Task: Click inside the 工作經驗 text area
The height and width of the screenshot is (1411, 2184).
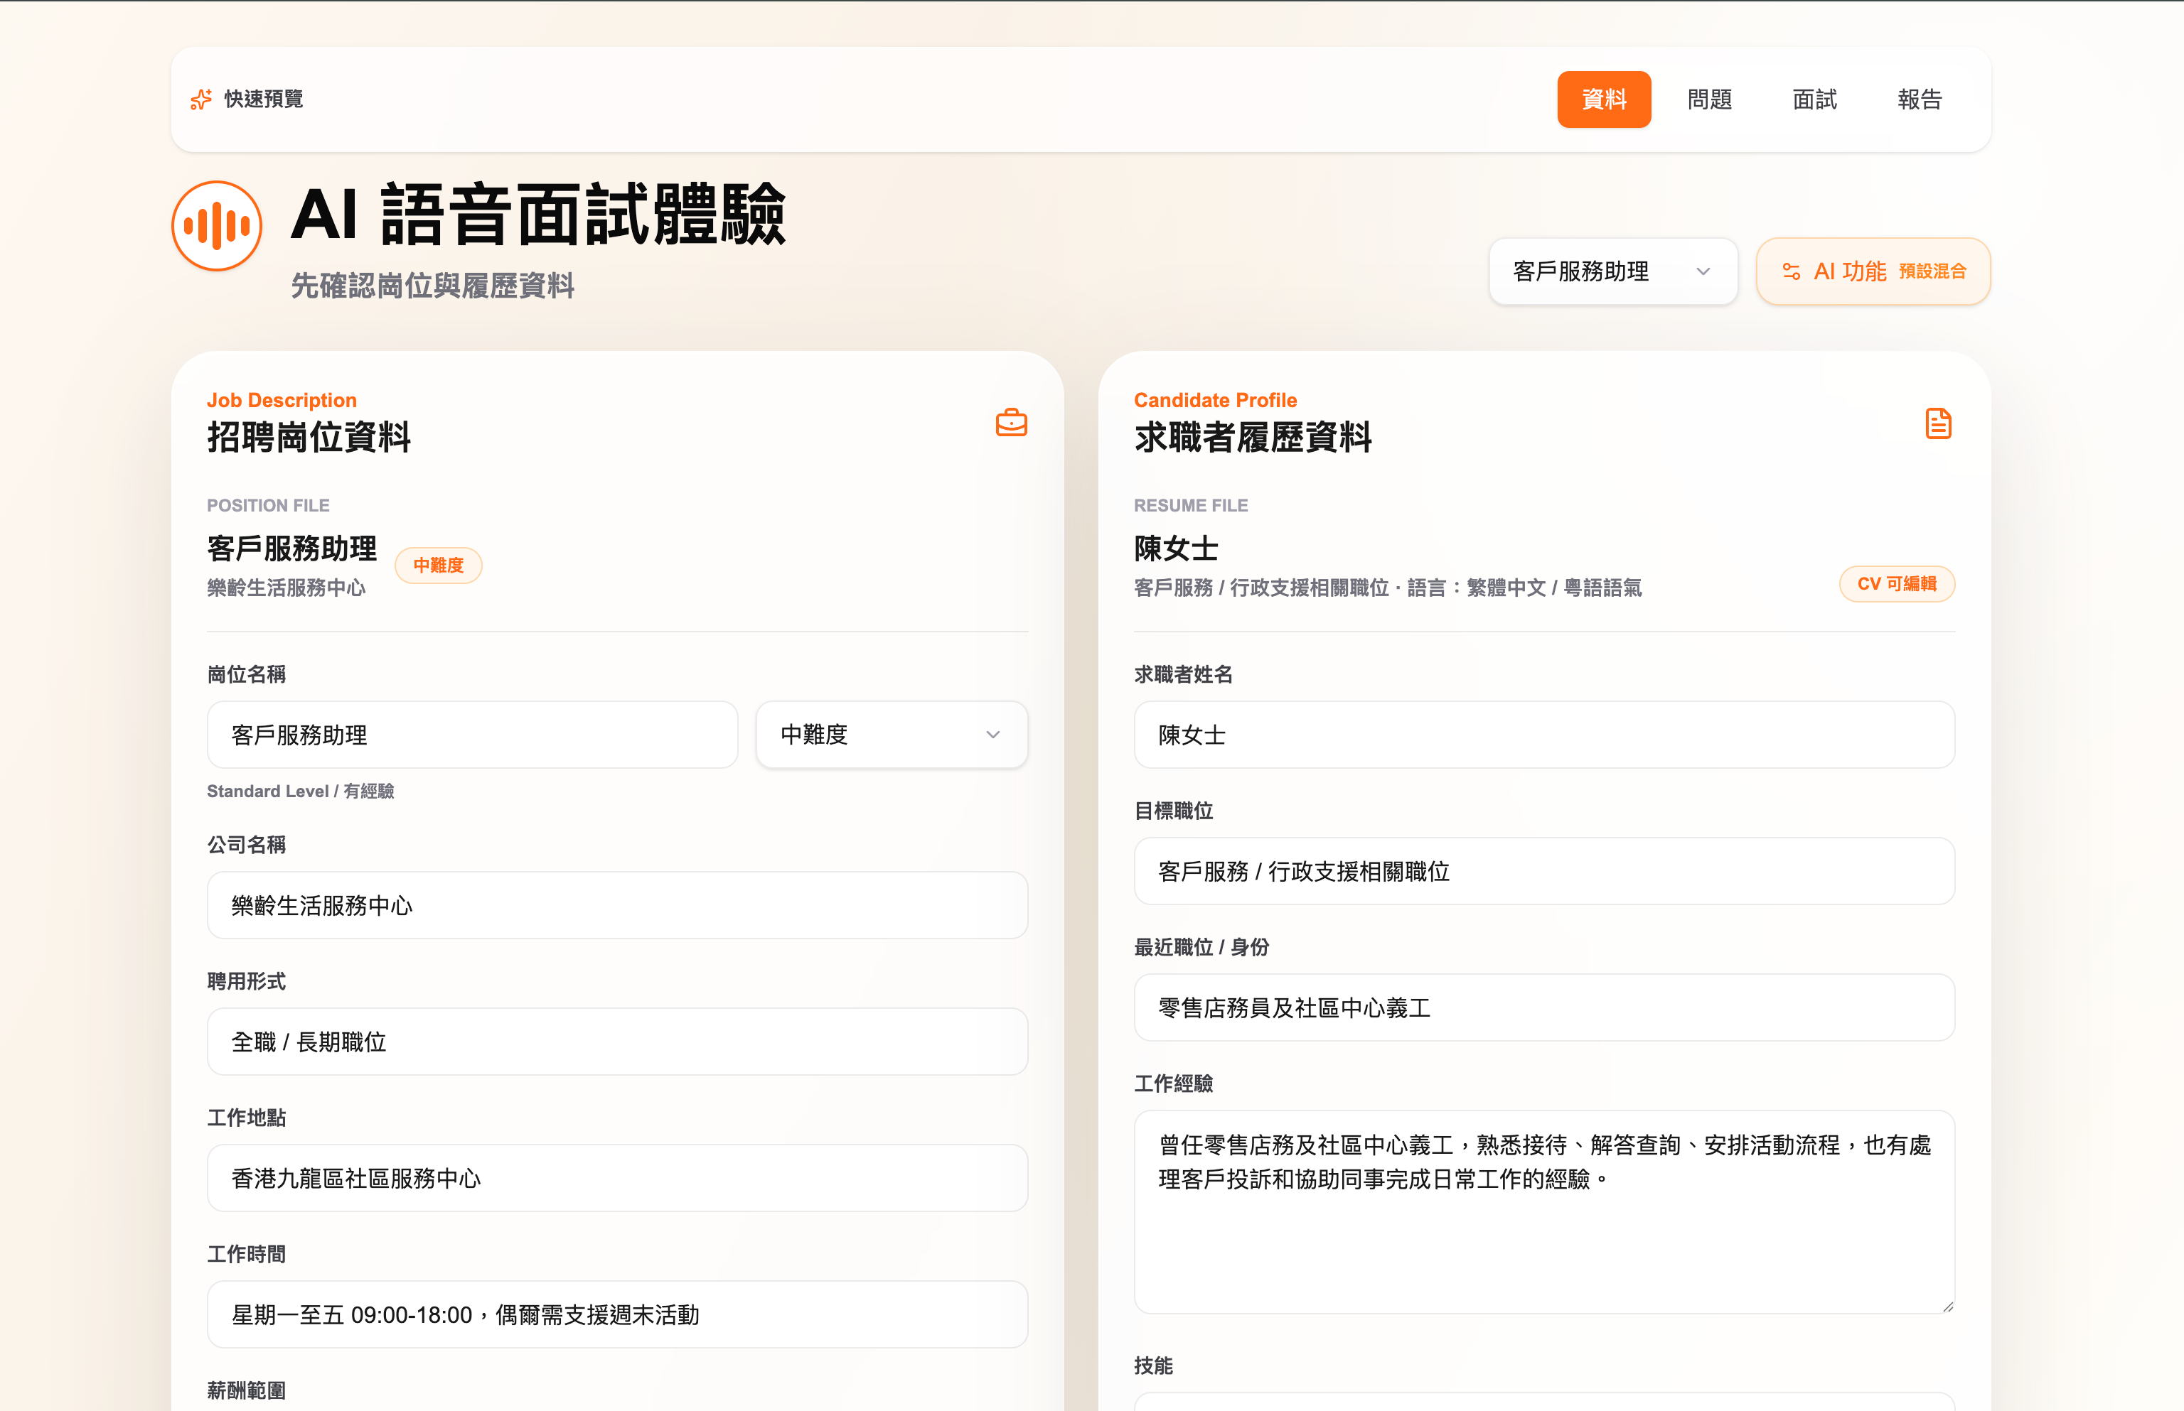Action: point(1544,1212)
